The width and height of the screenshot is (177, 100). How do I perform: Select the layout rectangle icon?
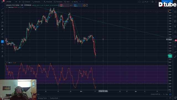pos(139,2)
